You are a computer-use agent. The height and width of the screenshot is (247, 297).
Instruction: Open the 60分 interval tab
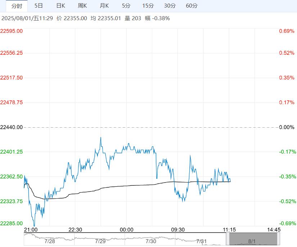click(192, 6)
